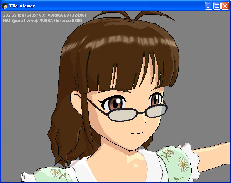Click the TIM Viewer title text

[22, 6]
